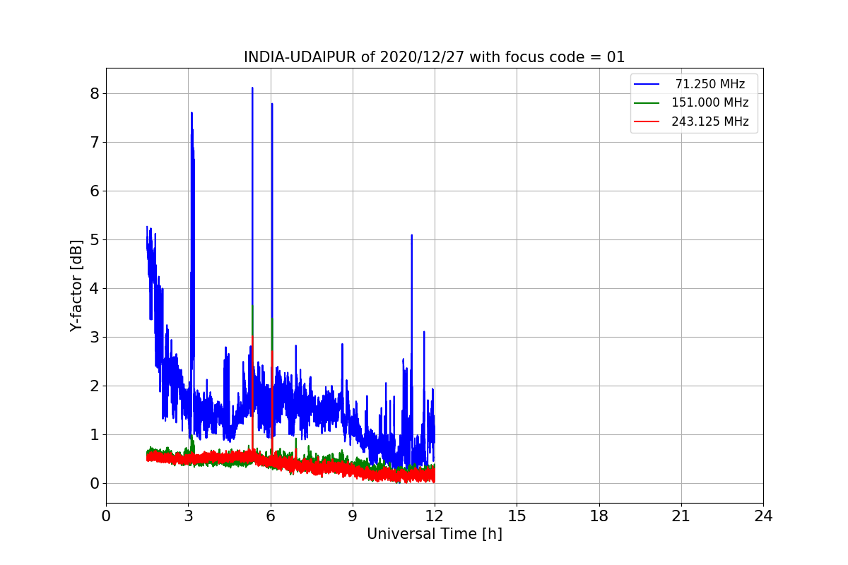Click x-axis tick label 6
This screenshot has height=565, width=848.
(271, 516)
